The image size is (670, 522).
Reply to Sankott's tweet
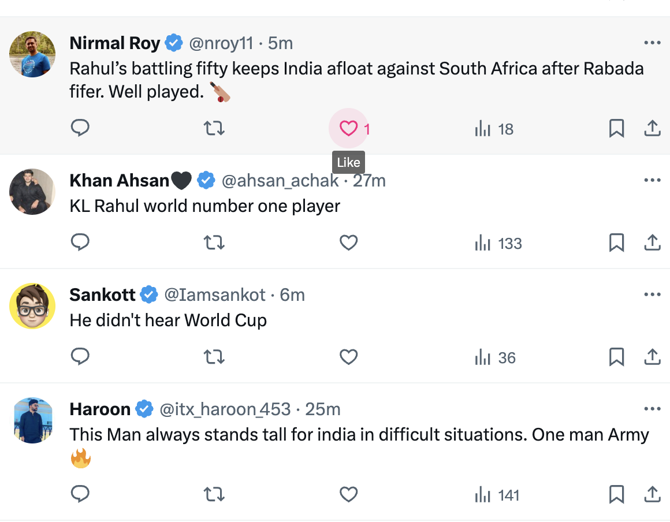[x=80, y=357]
